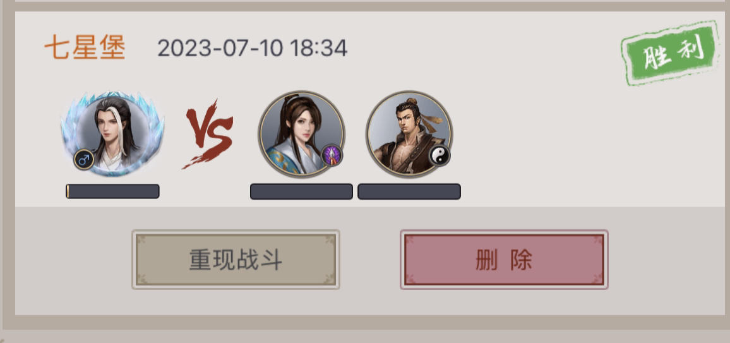Open the white-haired player's portrait
This screenshot has width=730, height=343.
point(112,134)
